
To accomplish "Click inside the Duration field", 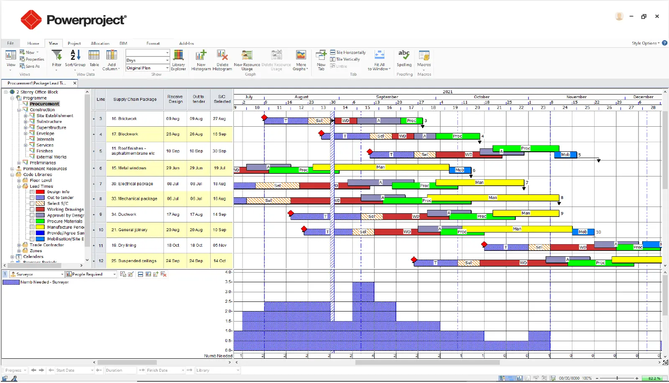I will (x=121, y=370).
